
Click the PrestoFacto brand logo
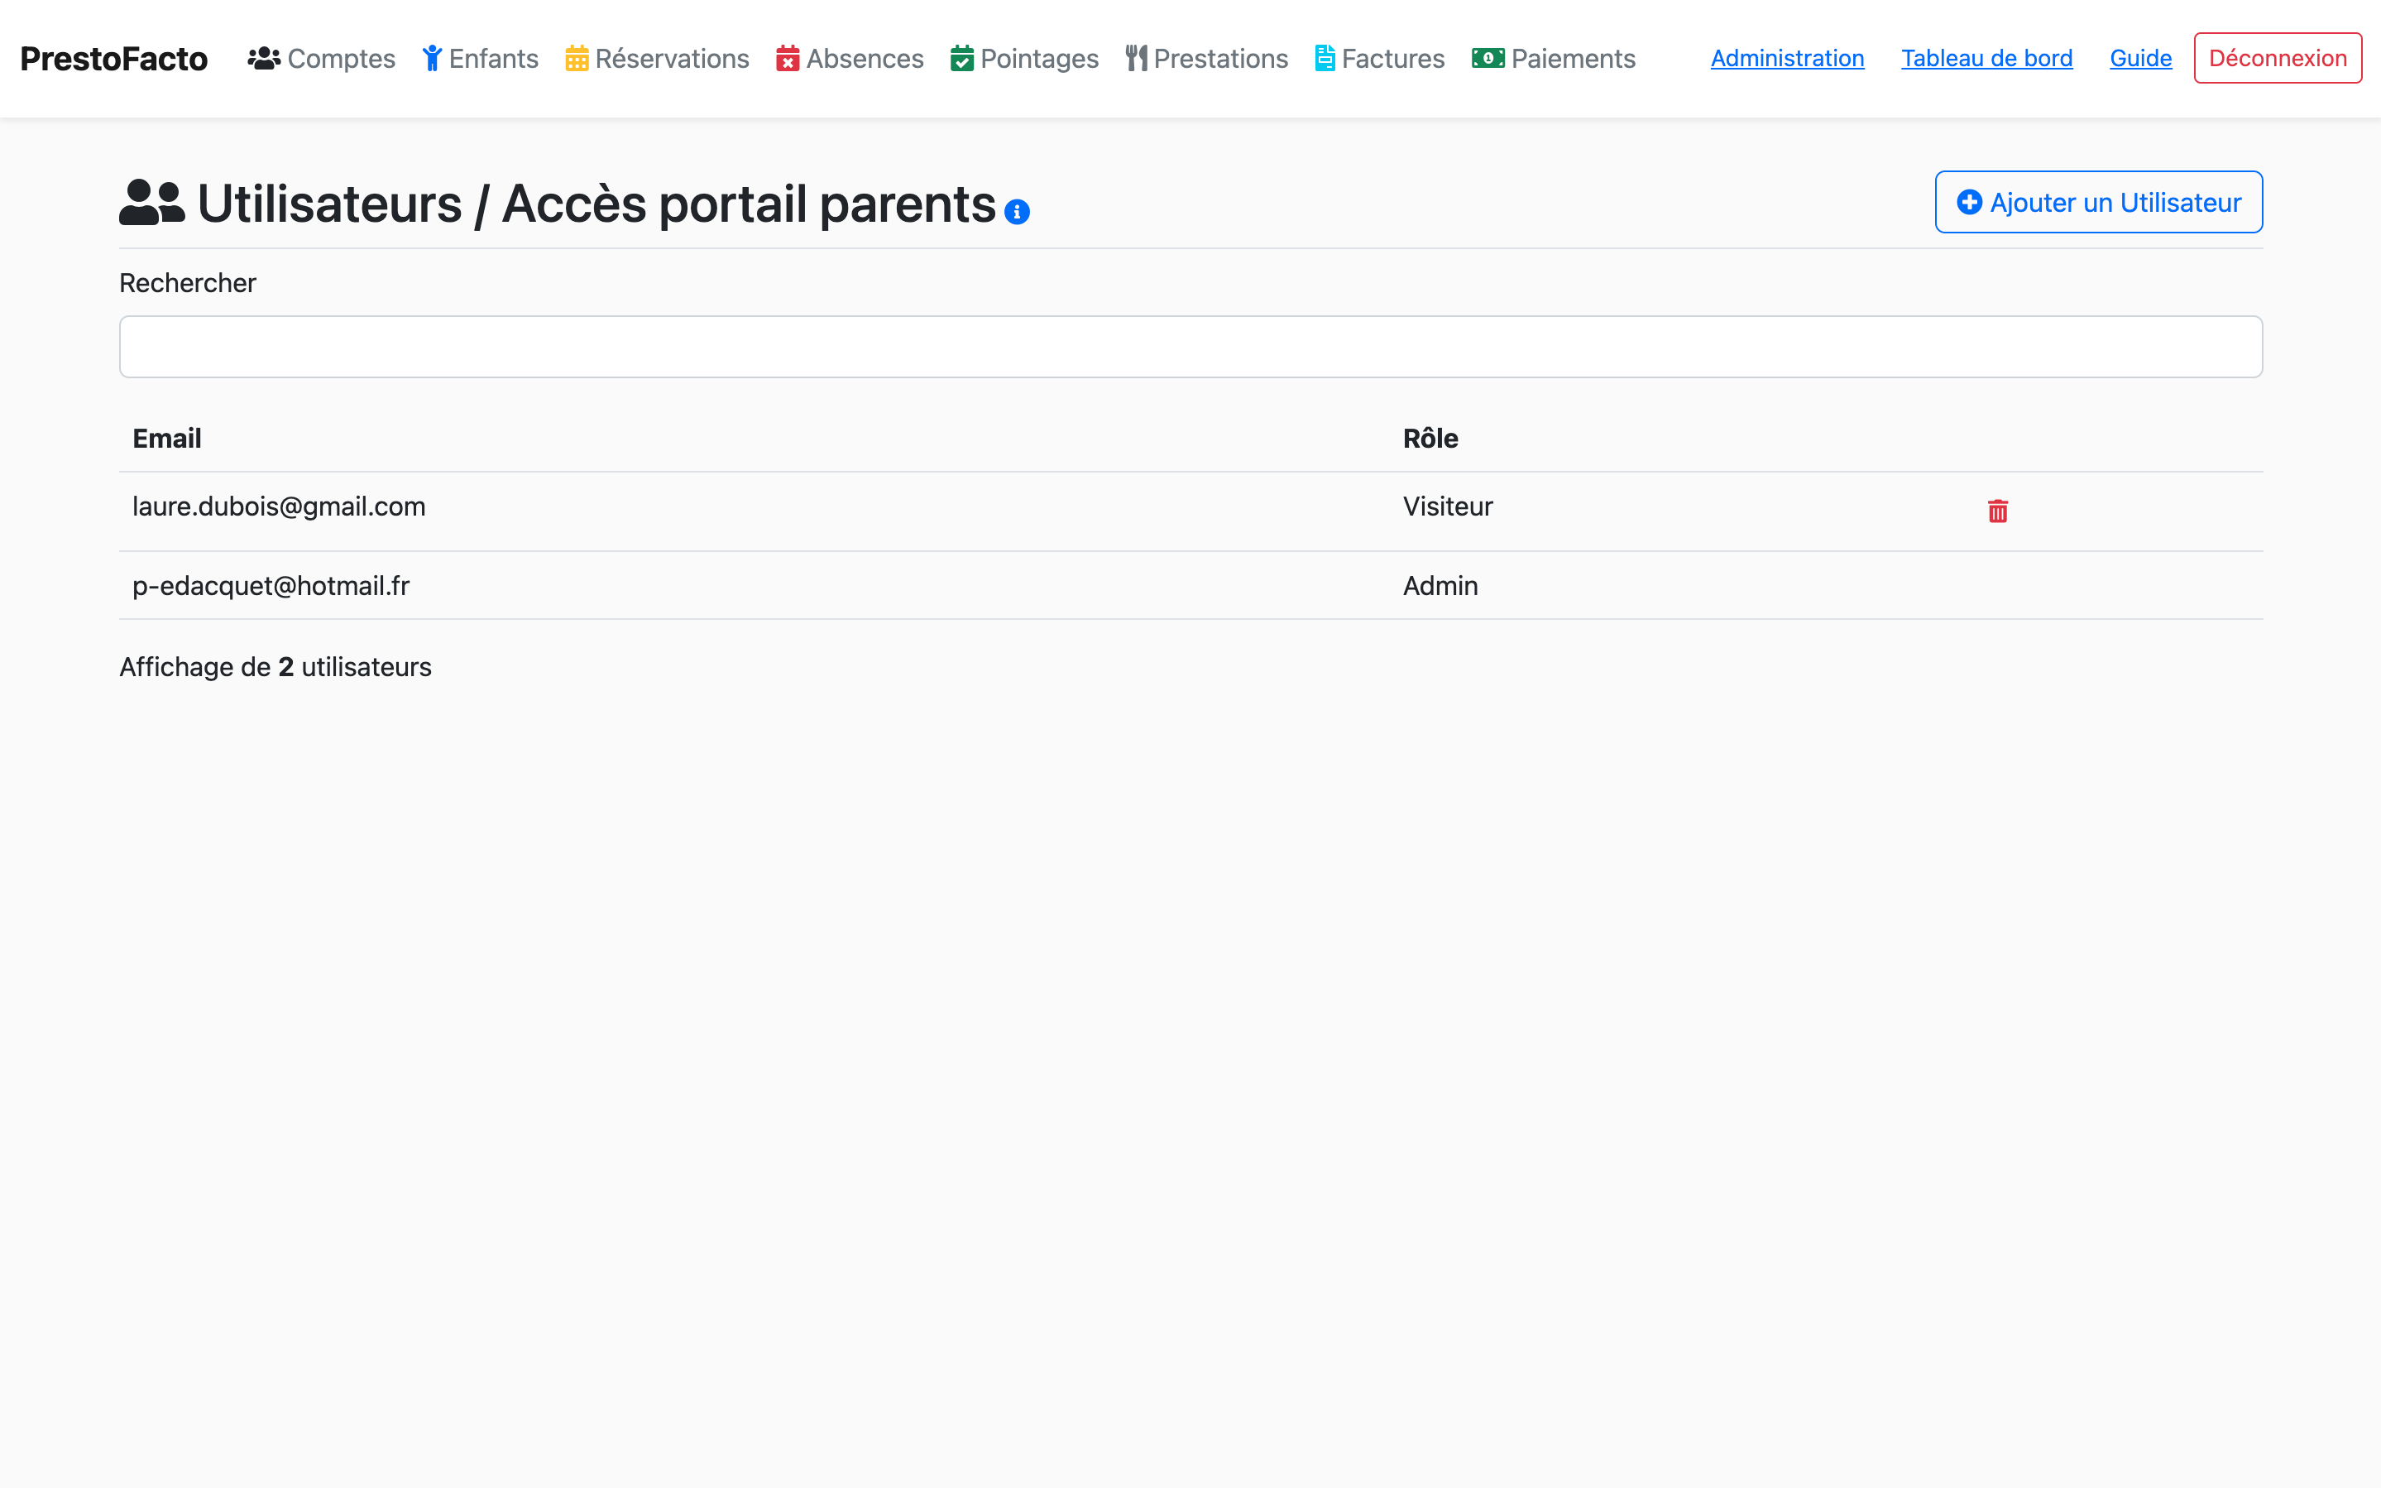tap(114, 59)
